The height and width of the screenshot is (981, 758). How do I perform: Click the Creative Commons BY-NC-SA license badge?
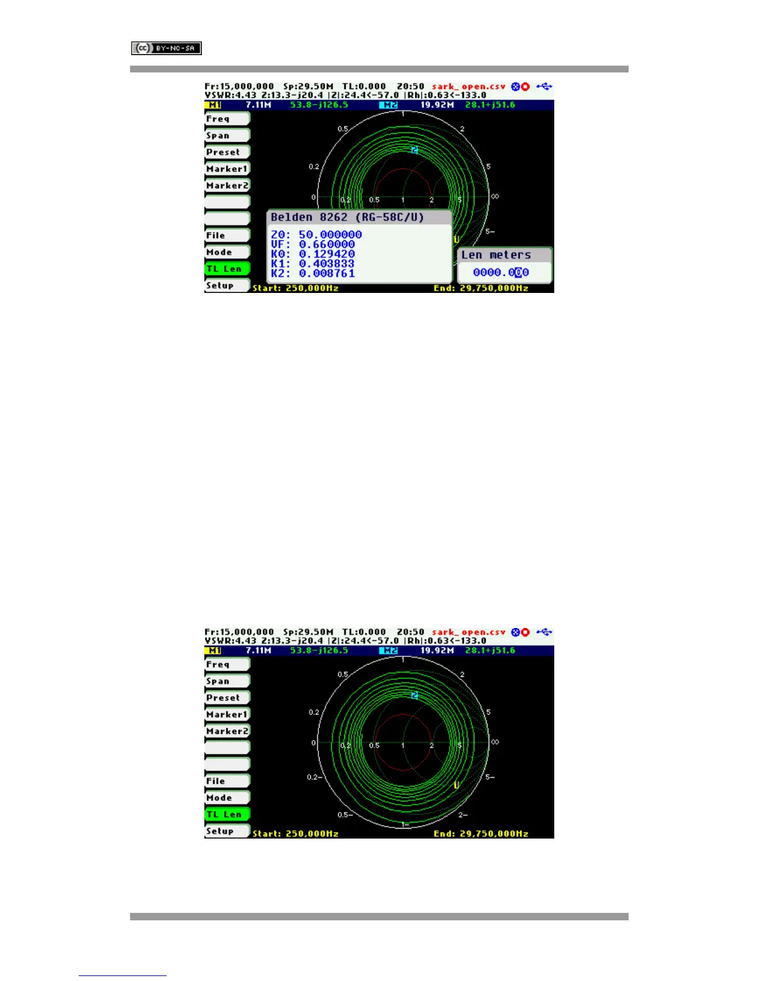pyautogui.click(x=167, y=48)
